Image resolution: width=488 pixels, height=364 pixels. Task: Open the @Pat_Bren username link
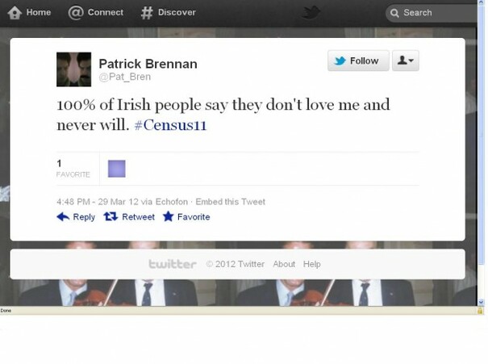(125, 77)
